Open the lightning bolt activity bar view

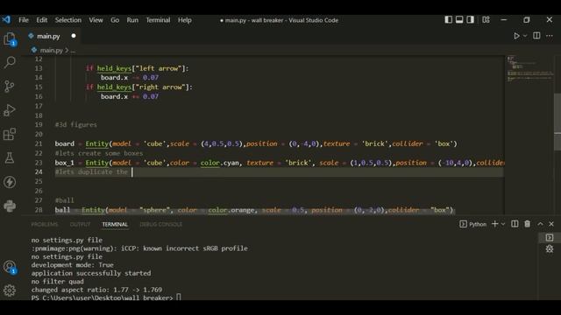click(x=10, y=182)
